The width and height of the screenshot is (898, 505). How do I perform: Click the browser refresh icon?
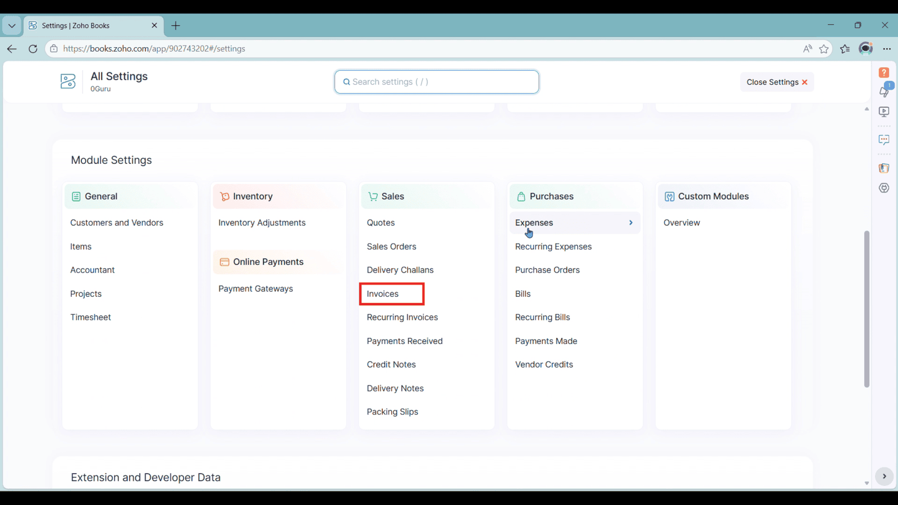(x=33, y=49)
